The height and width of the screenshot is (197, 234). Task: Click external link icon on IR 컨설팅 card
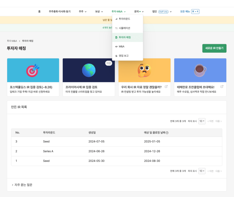(166, 86)
